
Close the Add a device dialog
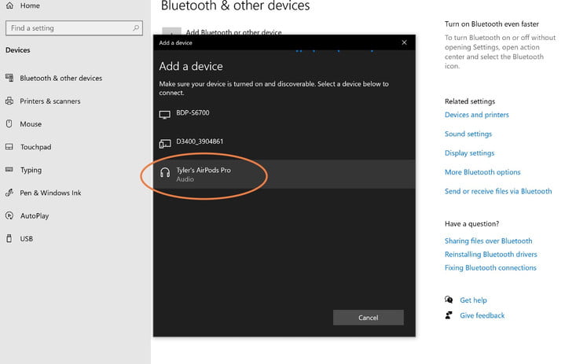(404, 42)
